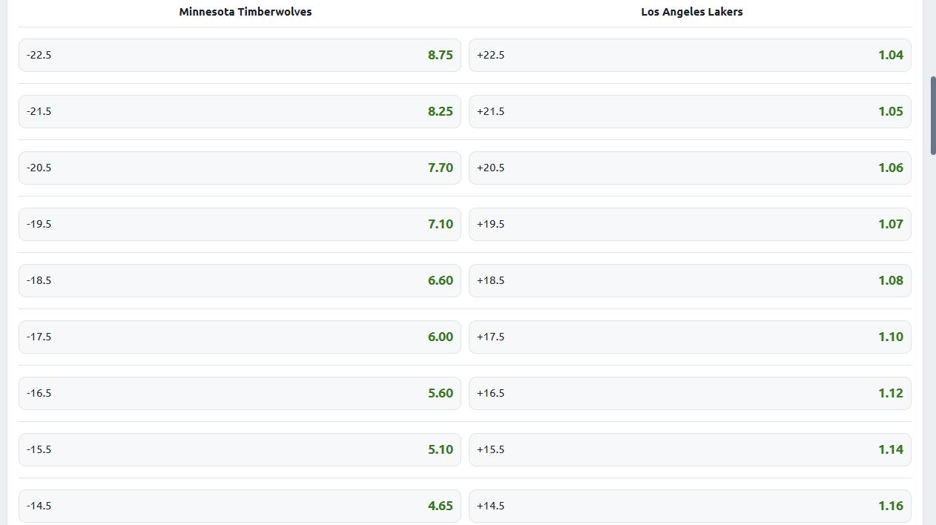Image resolution: width=936 pixels, height=525 pixels.
Task: Bet on Timberwolves -18.5 at 6.60
Action: click(240, 281)
